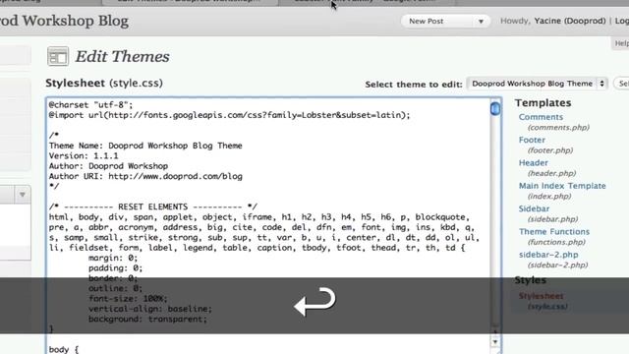Screen dimensions: 629x354
Task: Click the googleapis @import url line
Action: pyautogui.click(x=229, y=115)
